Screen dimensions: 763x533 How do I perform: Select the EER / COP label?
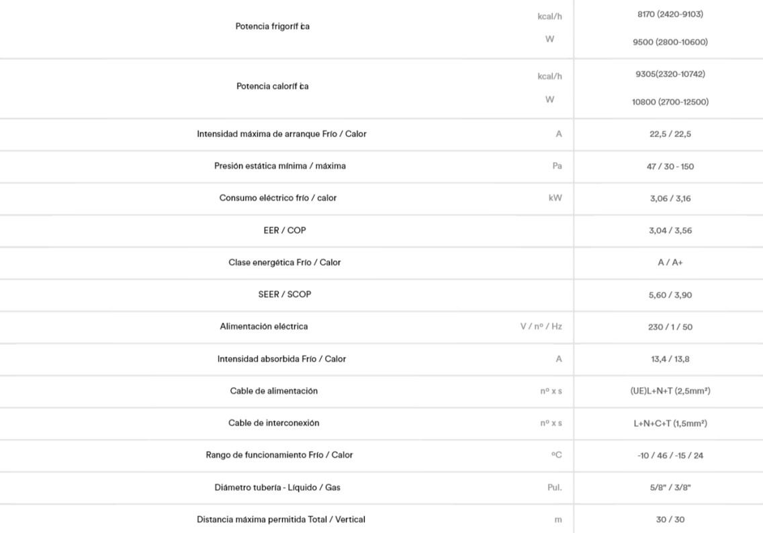(x=285, y=230)
